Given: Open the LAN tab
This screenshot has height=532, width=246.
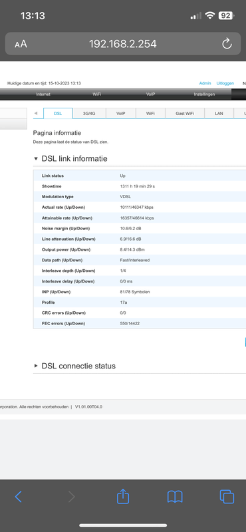Looking at the screenshot, I should (219, 114).
